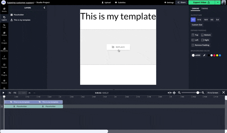
Task: Click the Custom Size button
Action: coord(197,25)
